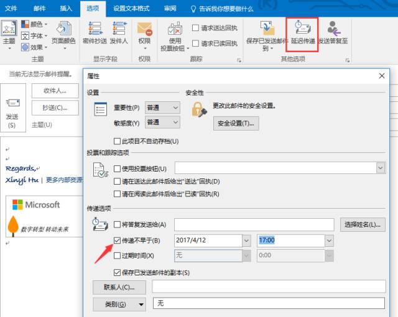Click the 收件人 recipients button
The width and height of the screenshot is (398, 317).
(x=55, y=91)
